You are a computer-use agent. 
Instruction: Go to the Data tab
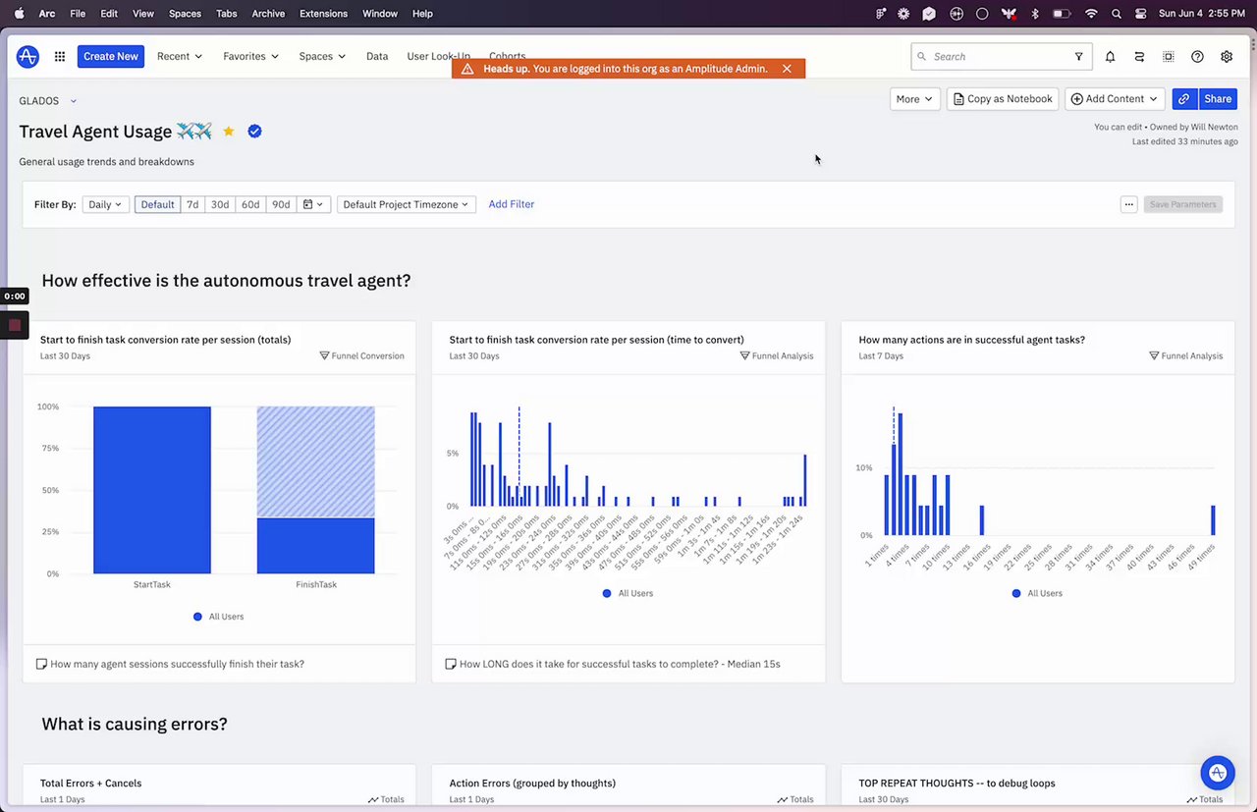377,57
